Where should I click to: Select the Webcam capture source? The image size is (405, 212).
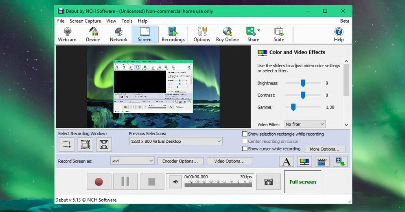[x=67, y=34]
